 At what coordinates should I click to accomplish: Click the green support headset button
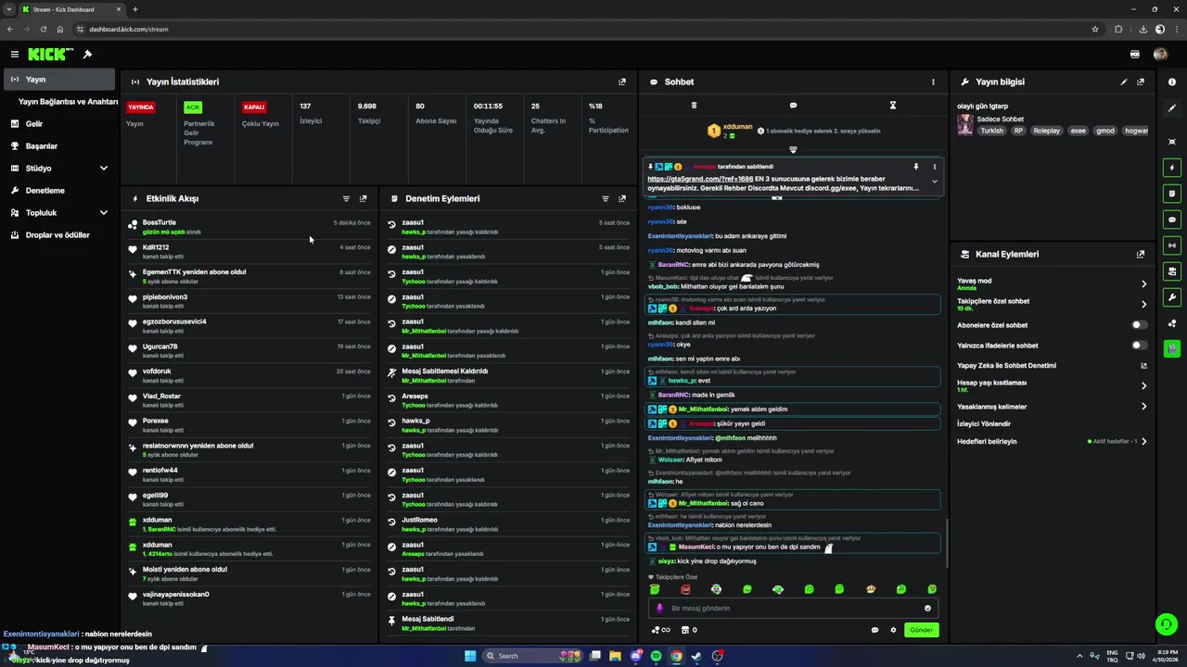(1166, 624)
